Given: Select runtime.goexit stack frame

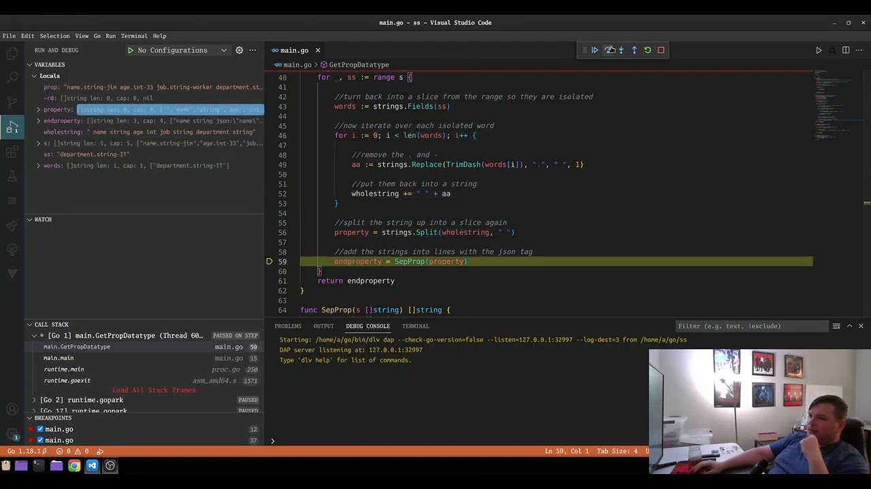Looking at the screenshot, I should 144,380.
